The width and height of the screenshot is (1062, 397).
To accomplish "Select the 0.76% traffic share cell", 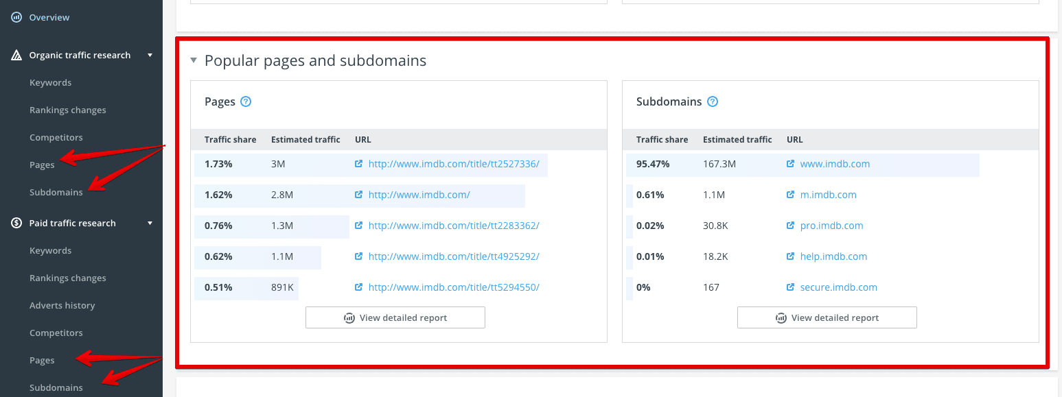I will point(218,226).
